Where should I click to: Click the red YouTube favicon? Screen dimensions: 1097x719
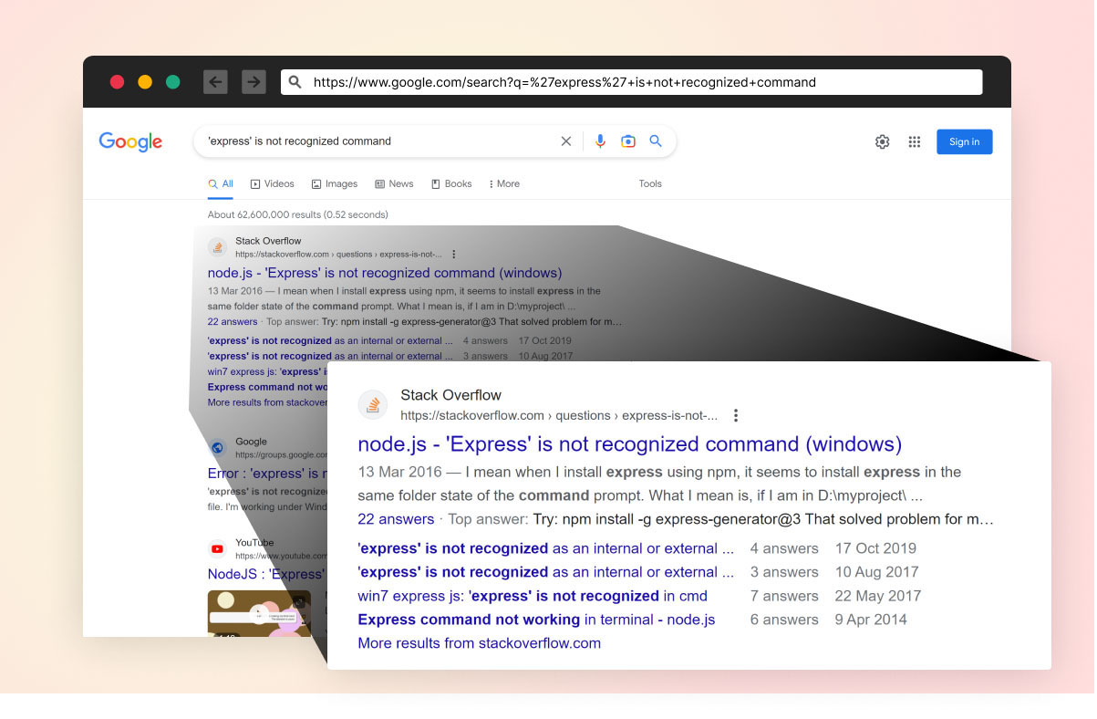coord(217,548)
